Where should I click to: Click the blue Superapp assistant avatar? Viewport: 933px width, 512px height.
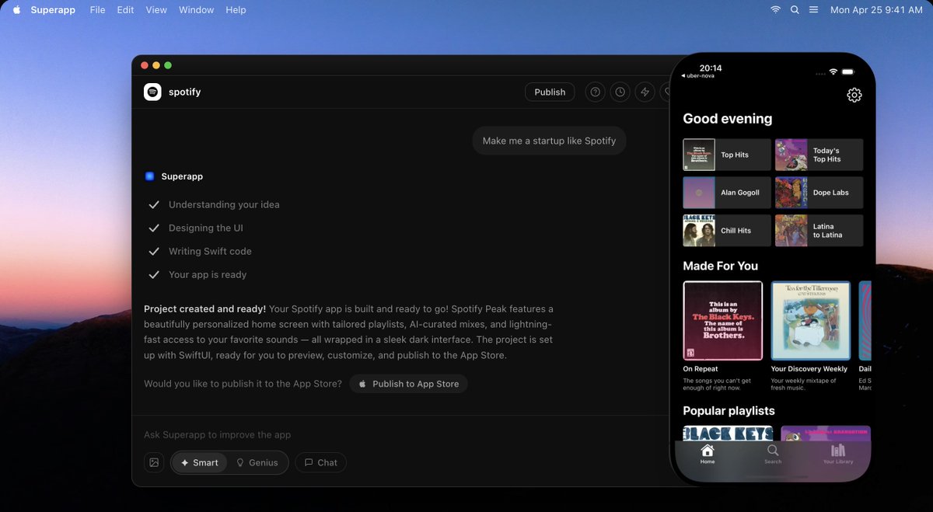150,176
